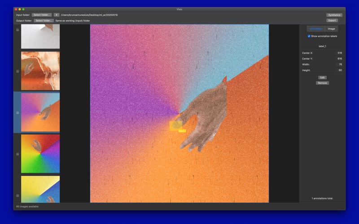Remove the label_1 annotation
The height and width of the screenshot is (224, 359).
322,83
